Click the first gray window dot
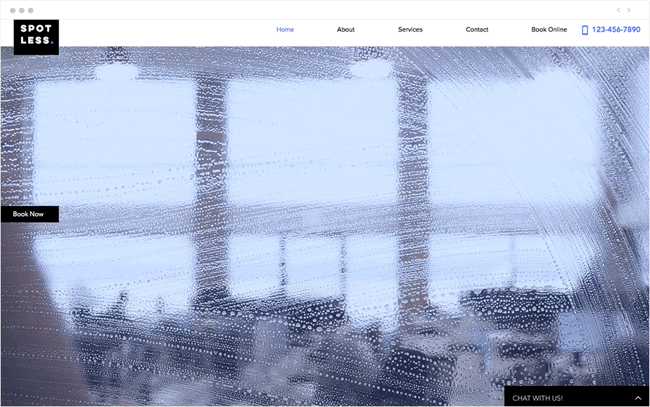 pos(13,11)
